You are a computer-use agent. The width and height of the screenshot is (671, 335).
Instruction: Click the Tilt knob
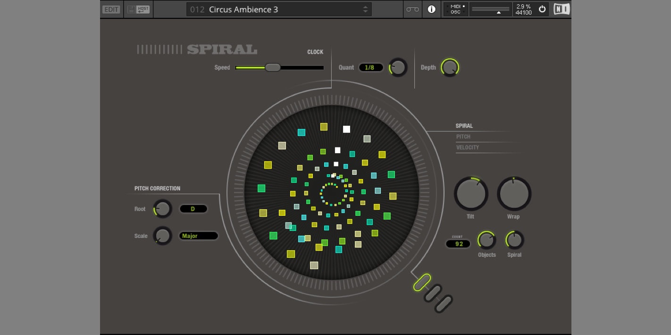pyautogui.click(x=470, y=194)
